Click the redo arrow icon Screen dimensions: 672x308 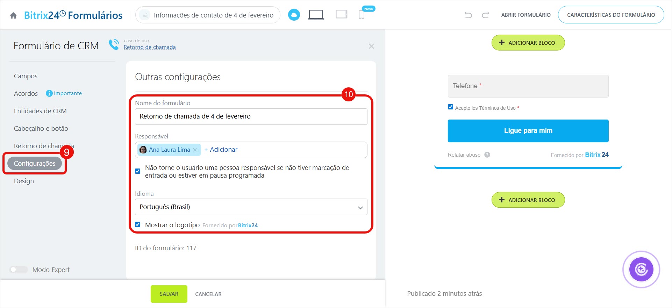[x=485, y=15]
